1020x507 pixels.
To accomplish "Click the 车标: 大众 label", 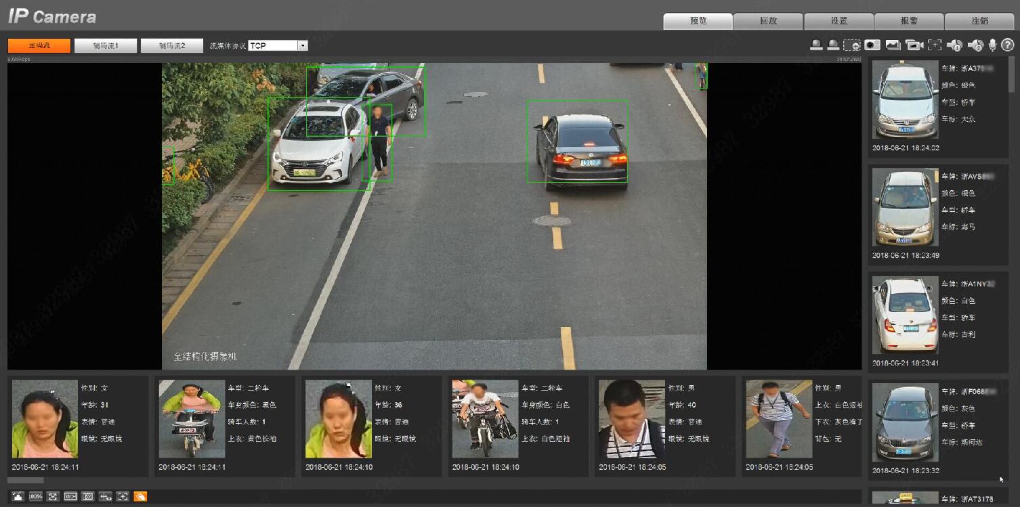I will (958, 119).
